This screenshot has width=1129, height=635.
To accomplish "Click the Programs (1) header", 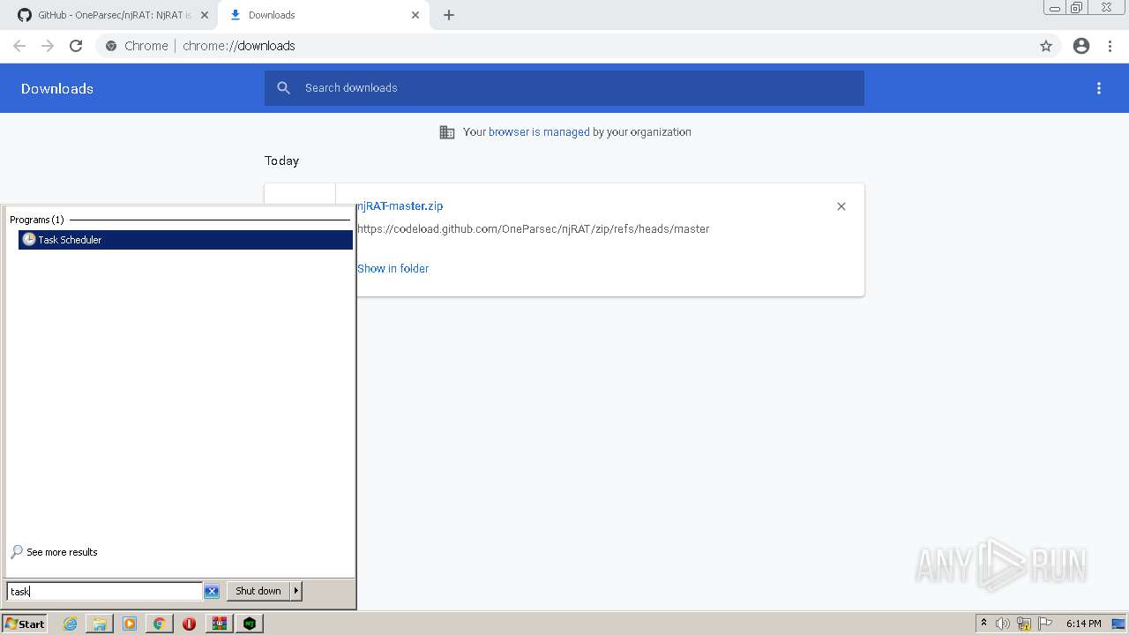I will [37, 220].
